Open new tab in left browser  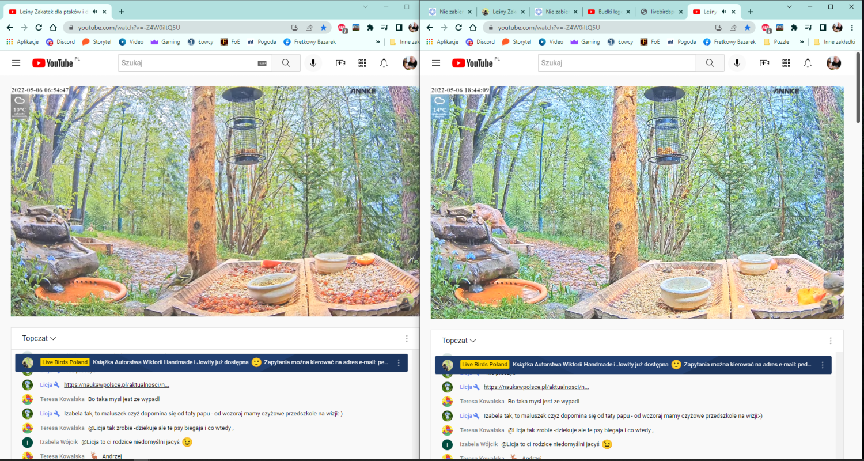pyautogui.click(x=121, y=12)
